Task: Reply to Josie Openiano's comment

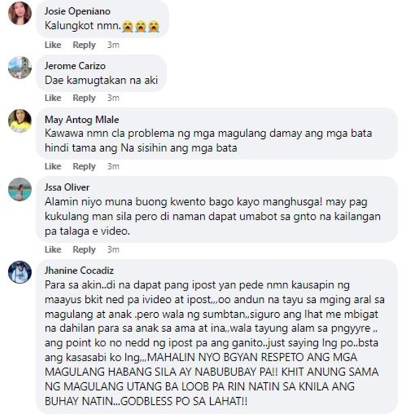Action: (84, 45)
